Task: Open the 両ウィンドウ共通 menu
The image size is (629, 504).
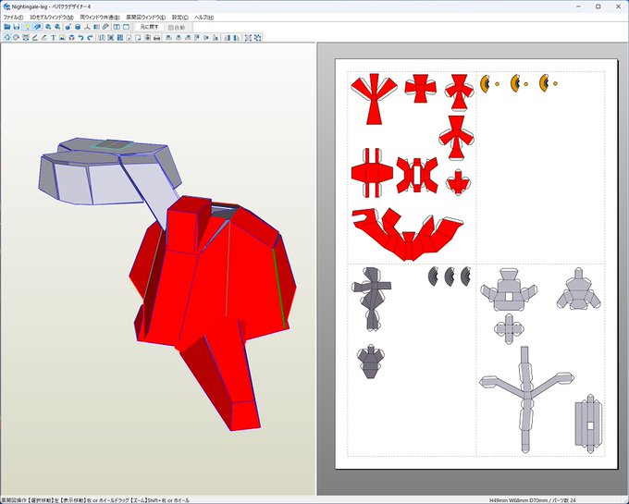Action: tap(100, 18)
